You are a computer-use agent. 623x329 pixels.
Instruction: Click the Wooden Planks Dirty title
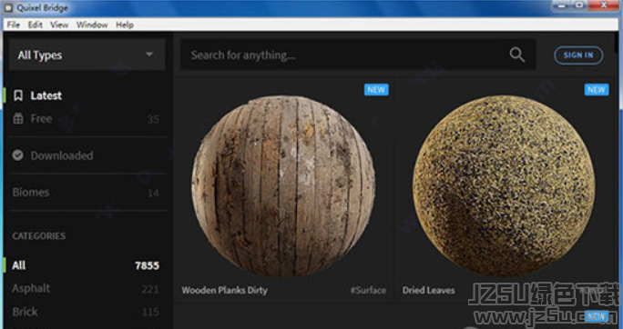click(224, 290)
